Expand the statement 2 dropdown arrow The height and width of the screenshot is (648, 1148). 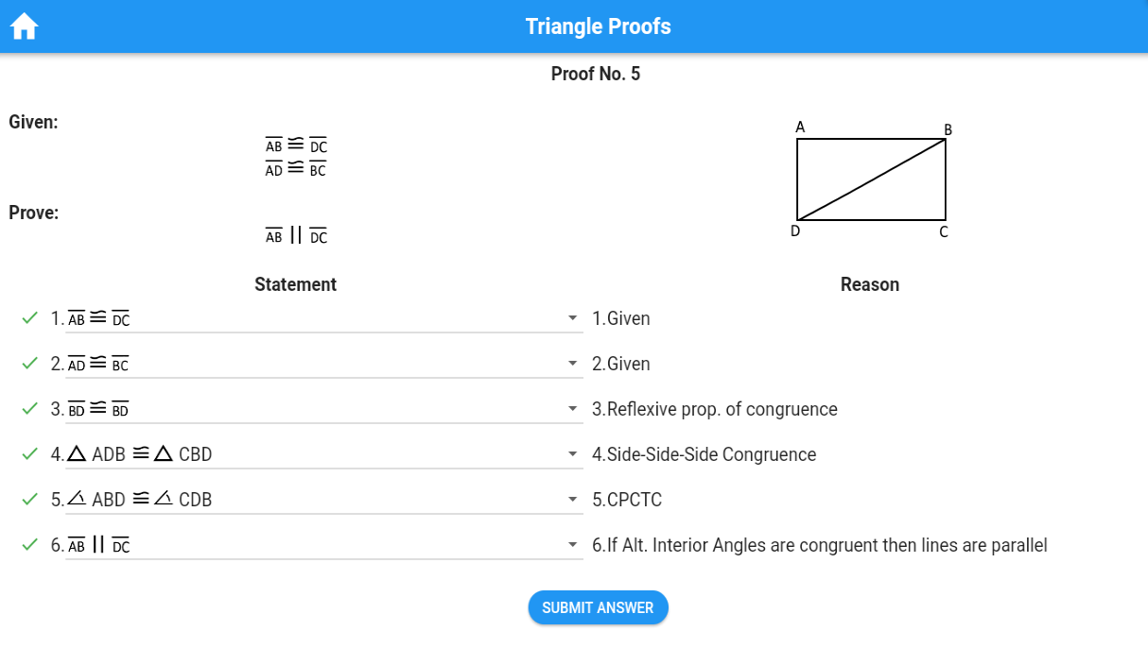point(572,365)
